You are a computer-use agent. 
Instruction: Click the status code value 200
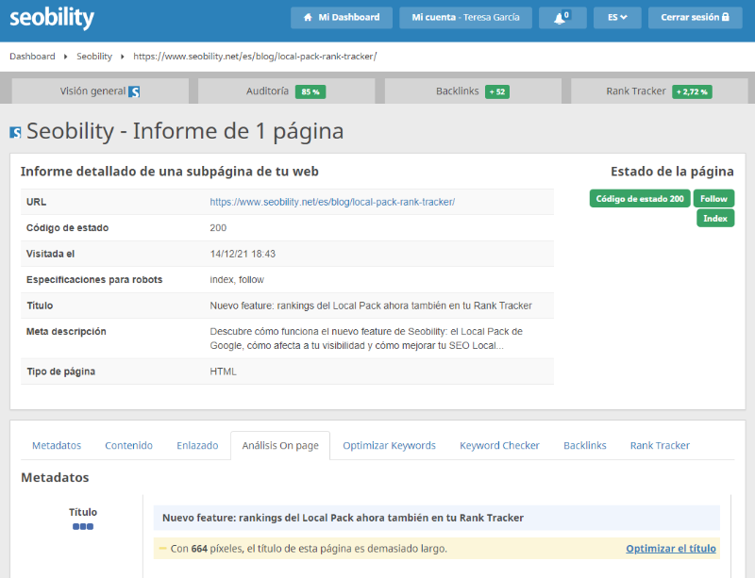(218, 228)
